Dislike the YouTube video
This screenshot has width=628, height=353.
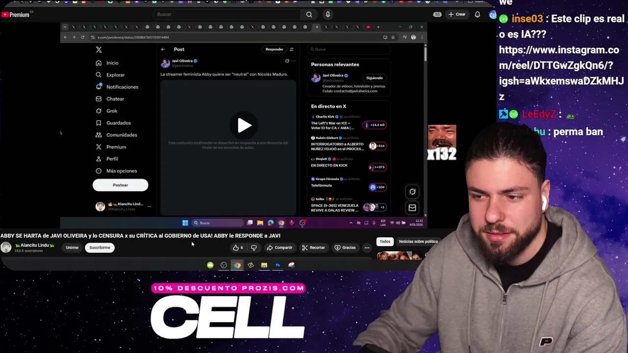point(254,248)
